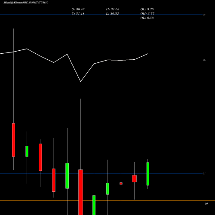
Task: Click the 38 price axis label
Action: [x=204, y=15]
